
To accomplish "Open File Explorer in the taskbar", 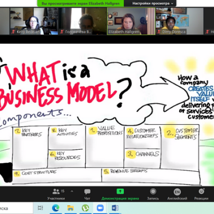I will (71, 208).
